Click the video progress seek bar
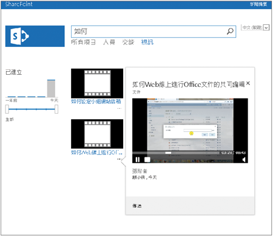Viewport: 273px width, 237px height. 176,153
